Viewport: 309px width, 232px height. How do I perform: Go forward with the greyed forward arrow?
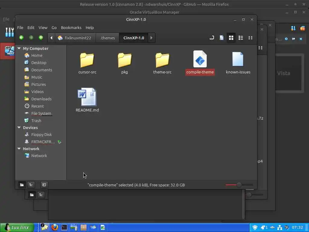[x=31, y=38]
